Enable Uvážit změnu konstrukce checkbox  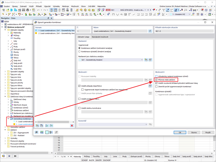coord(79,108)
